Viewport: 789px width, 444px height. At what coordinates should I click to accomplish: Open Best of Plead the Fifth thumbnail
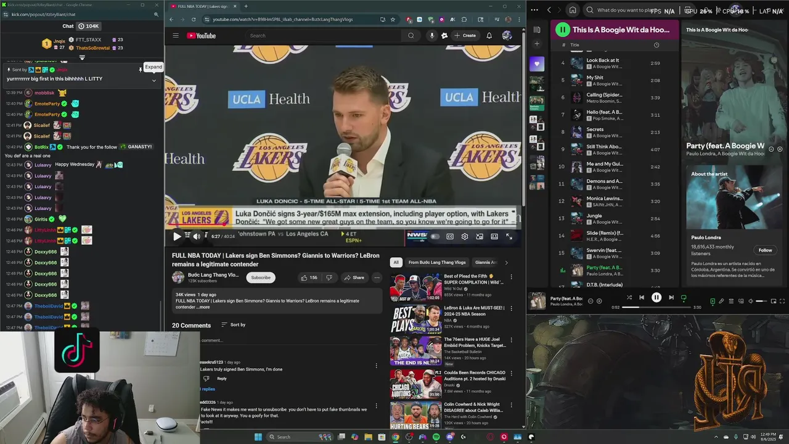415,287
